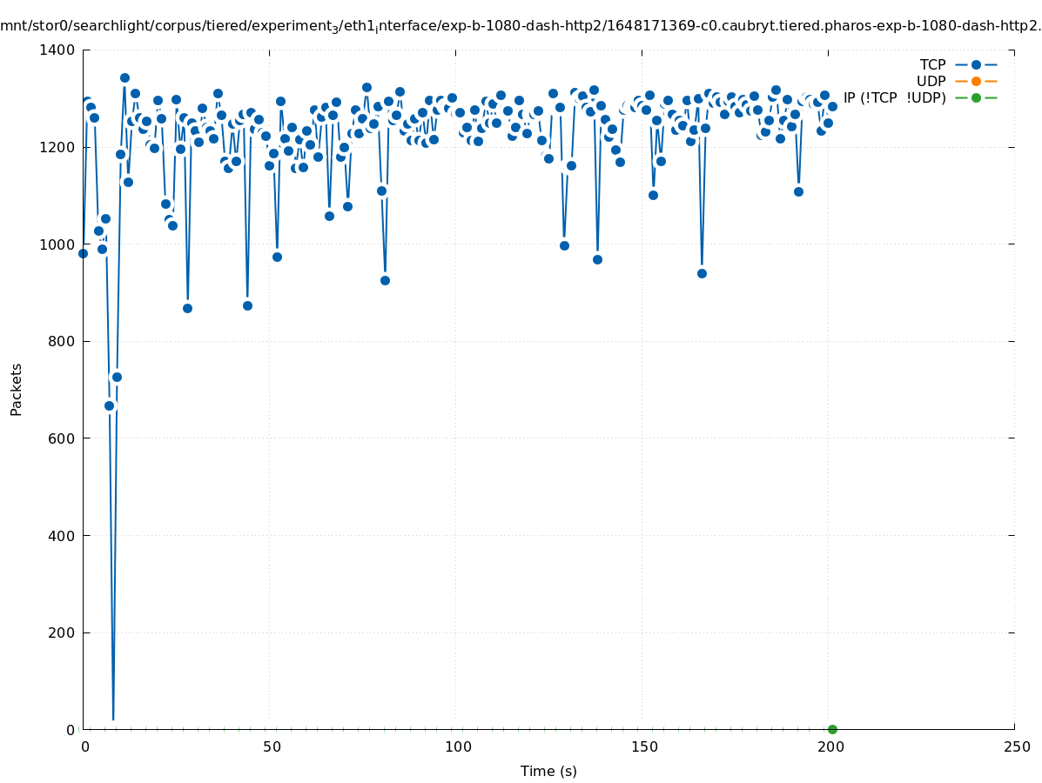Click the blue TCP legend marker

point(976,64)
